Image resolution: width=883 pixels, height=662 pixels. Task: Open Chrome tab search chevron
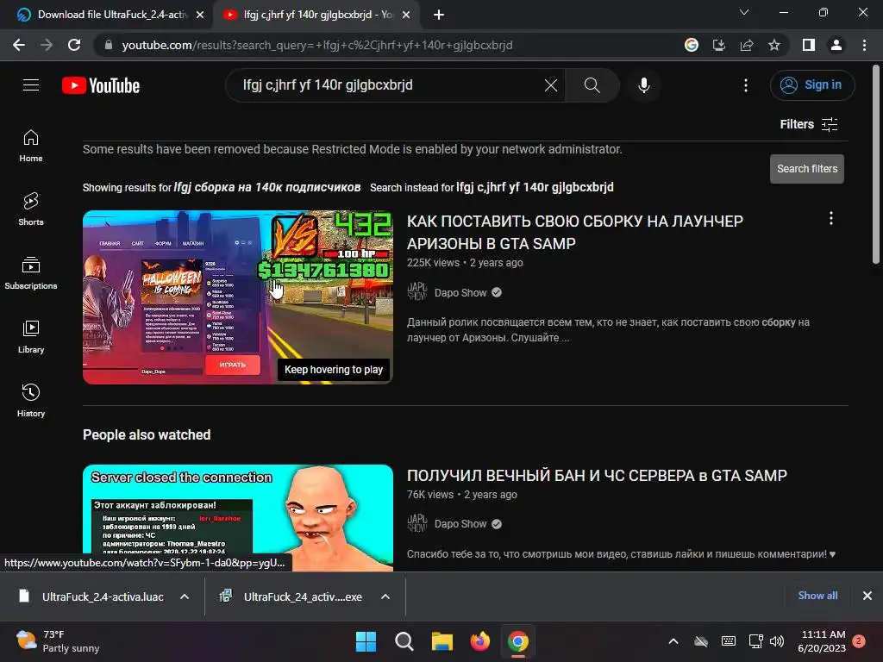click(744, 12)
